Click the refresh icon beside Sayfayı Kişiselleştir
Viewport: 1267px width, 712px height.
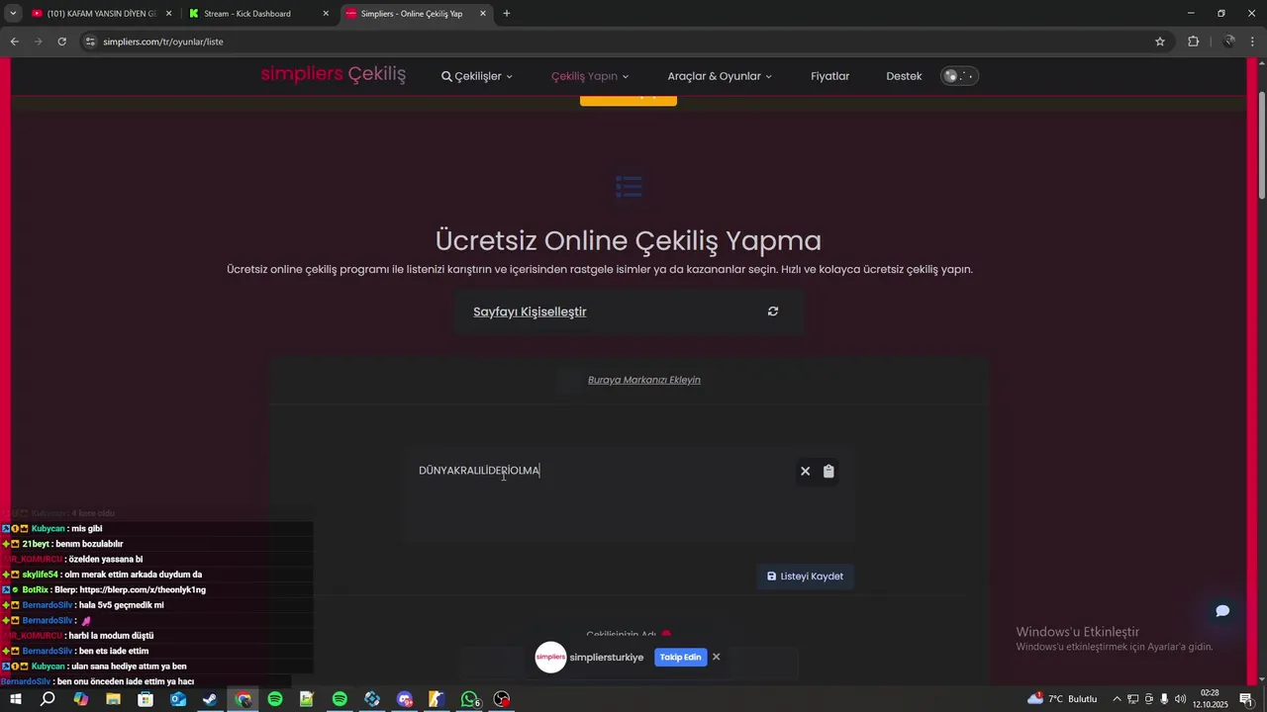pyautogui.click(x=773, y=311)
